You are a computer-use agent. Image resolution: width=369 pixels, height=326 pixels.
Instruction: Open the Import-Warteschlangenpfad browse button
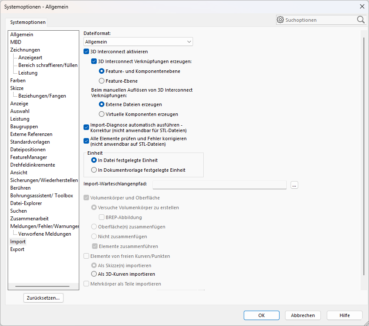click(x=294, y=185)
